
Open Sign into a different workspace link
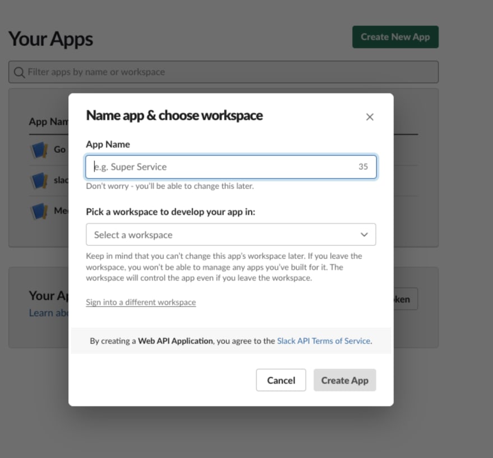pos(141,302)
